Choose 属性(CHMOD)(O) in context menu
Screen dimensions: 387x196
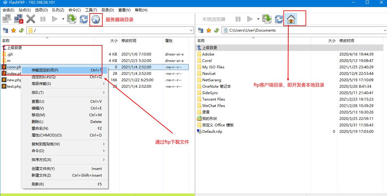65,135
